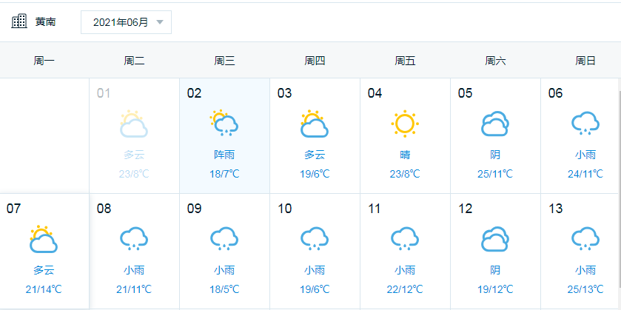
Task: Click the 黄南 city name
Action: tap(45, 21)
